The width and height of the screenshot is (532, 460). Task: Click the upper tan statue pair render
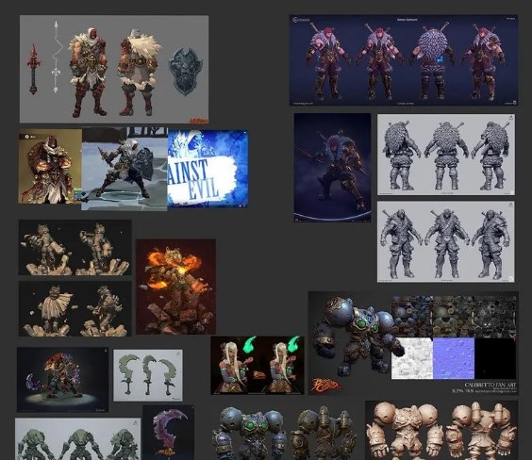click(x=75, y=248)
